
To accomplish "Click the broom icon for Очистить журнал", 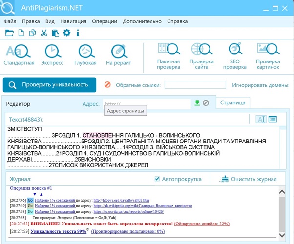I will pos(224,179).
